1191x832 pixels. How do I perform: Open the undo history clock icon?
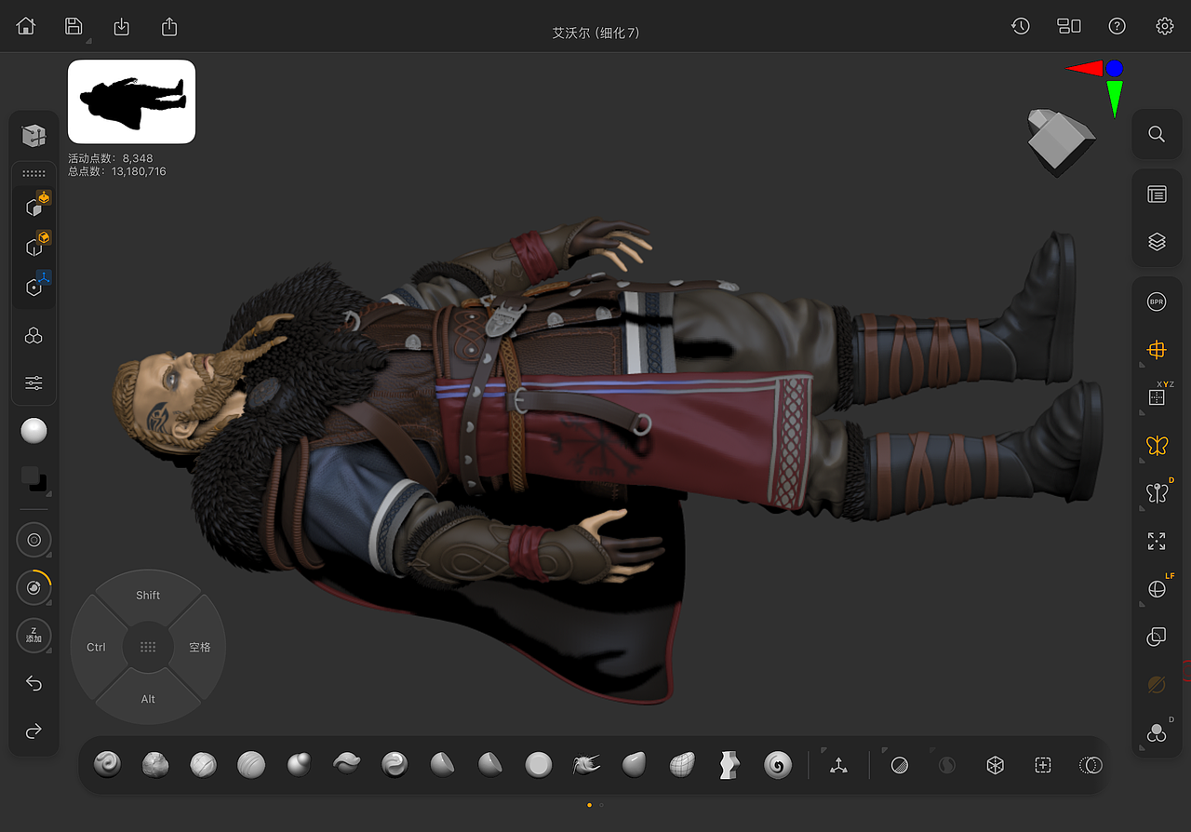coord(1021,26)
